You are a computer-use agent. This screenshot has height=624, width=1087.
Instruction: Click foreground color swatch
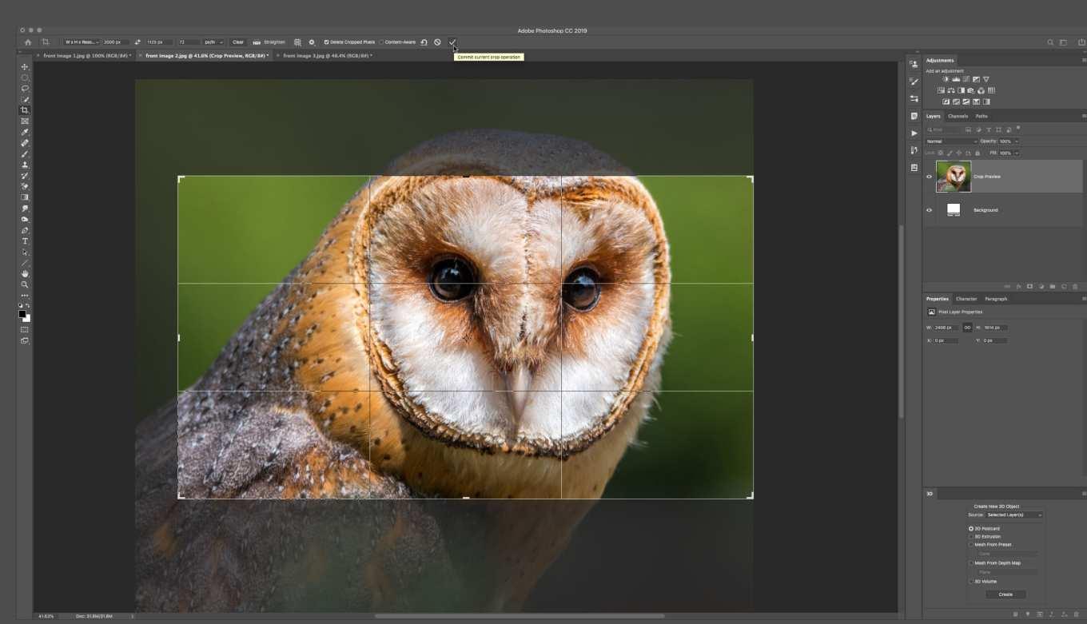(23, 314)
